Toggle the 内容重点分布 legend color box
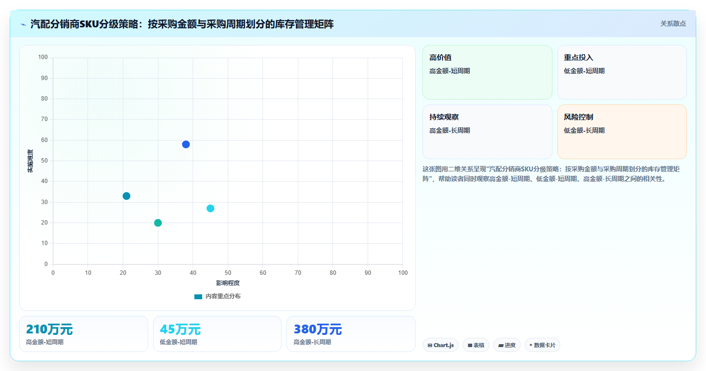Screen dimensions: 706x371 [x=198, y=297]
